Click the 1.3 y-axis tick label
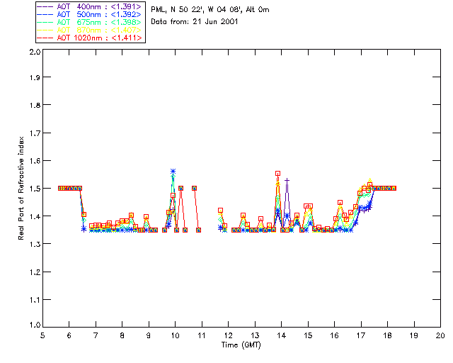The height and width of the screenshot is (363, 453). coord(35,245)
